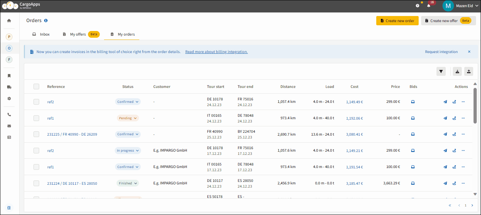Collapse the sidebar menu icon at bottom

9,208
